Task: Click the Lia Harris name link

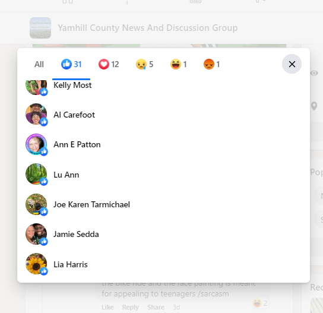Action: click(x=71, y=264)
